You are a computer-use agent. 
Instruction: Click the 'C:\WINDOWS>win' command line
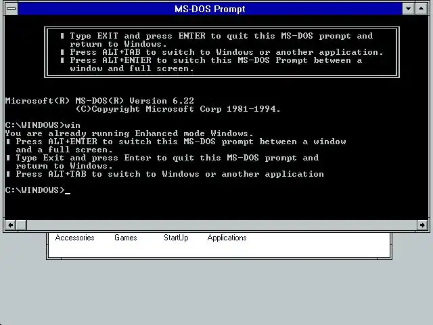43,125
